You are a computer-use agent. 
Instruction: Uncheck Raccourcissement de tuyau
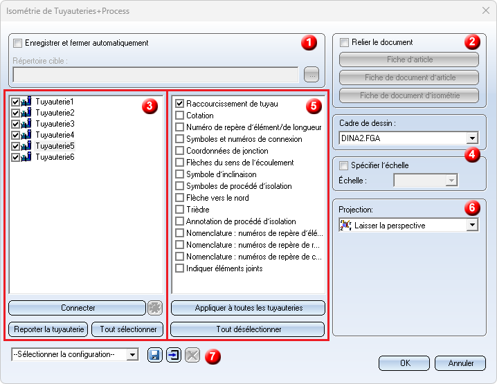pos(180,104)
